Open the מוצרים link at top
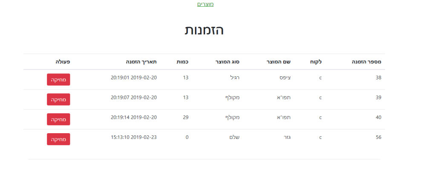 pos(205,4)
